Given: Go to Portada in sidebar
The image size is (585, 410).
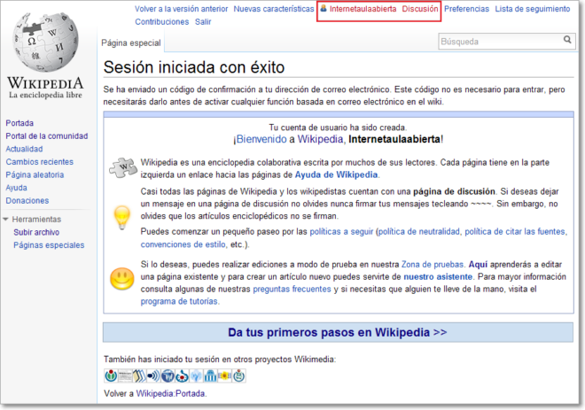Looking at the screenshot, I should pyautogui.click(x=19, y=123).
